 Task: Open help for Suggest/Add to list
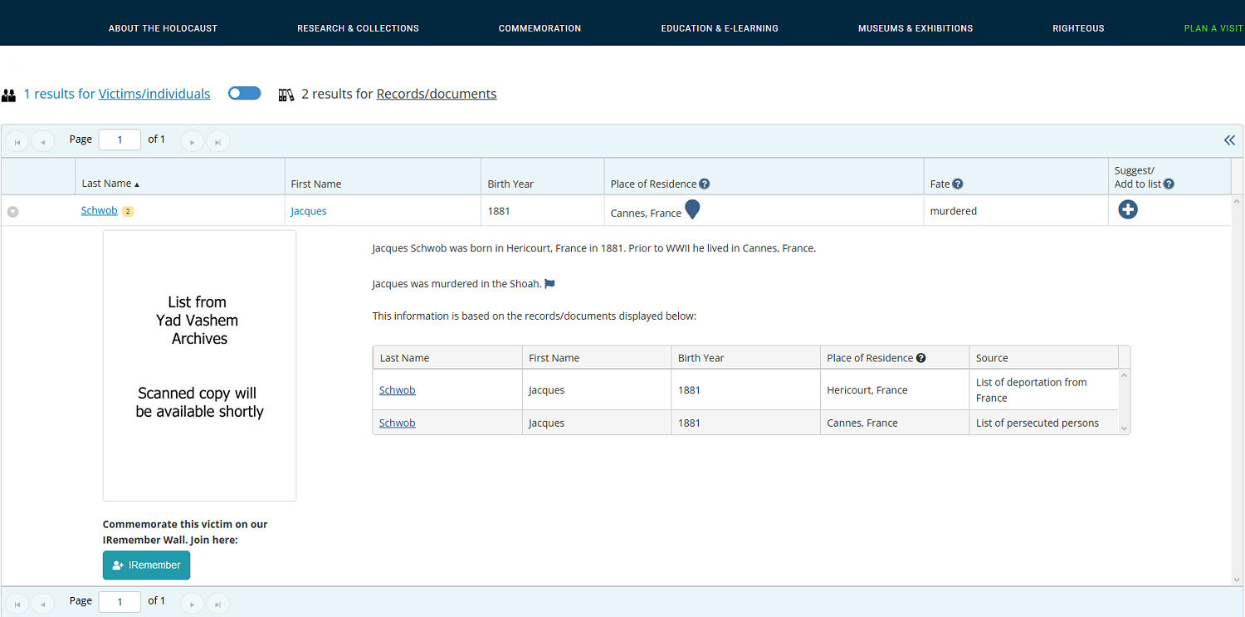(x=1169, y=184)
